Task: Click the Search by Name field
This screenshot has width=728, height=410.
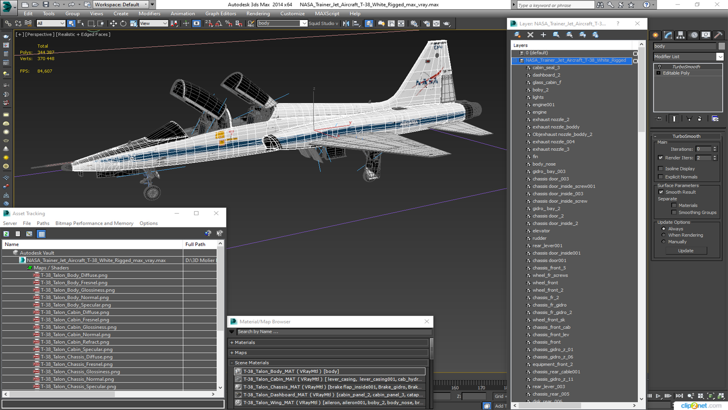Action: (334, 332)
